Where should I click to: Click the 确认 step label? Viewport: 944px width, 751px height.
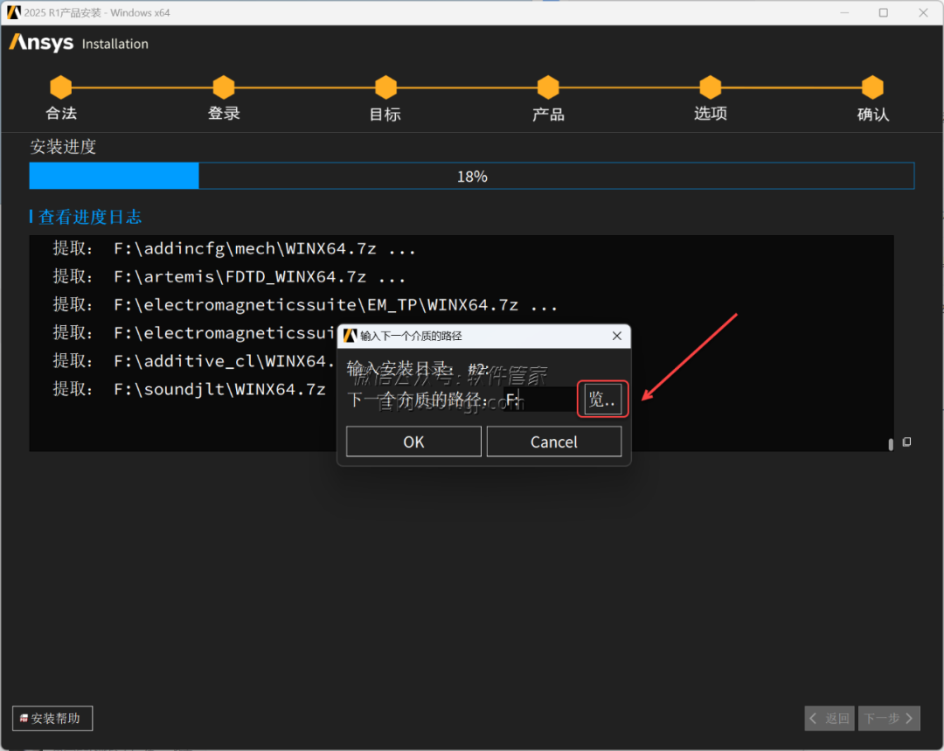pos(873,114)
